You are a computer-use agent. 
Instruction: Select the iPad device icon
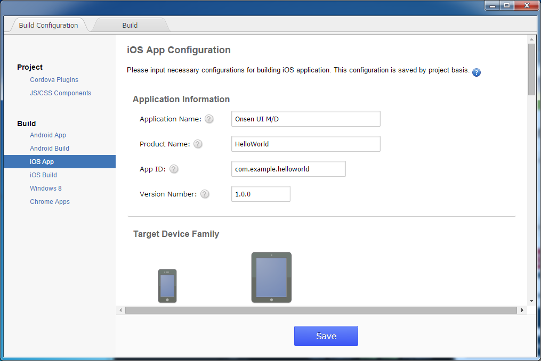271,277
